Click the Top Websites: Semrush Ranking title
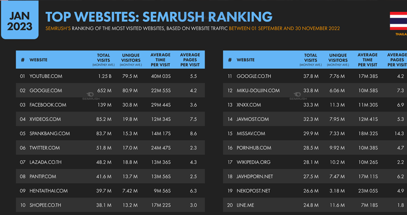Screen dimensions: 407x215 pos(159,17)
